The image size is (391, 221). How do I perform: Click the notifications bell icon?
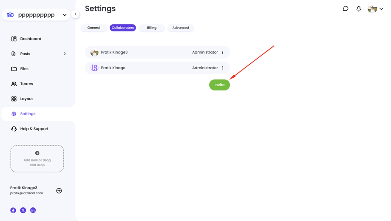point(359,8)
